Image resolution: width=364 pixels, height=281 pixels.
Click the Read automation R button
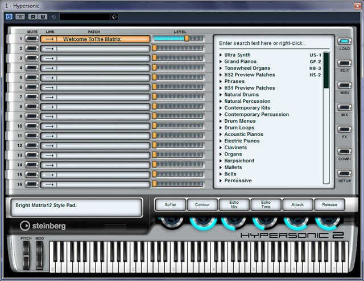click(x=33, y=16)
